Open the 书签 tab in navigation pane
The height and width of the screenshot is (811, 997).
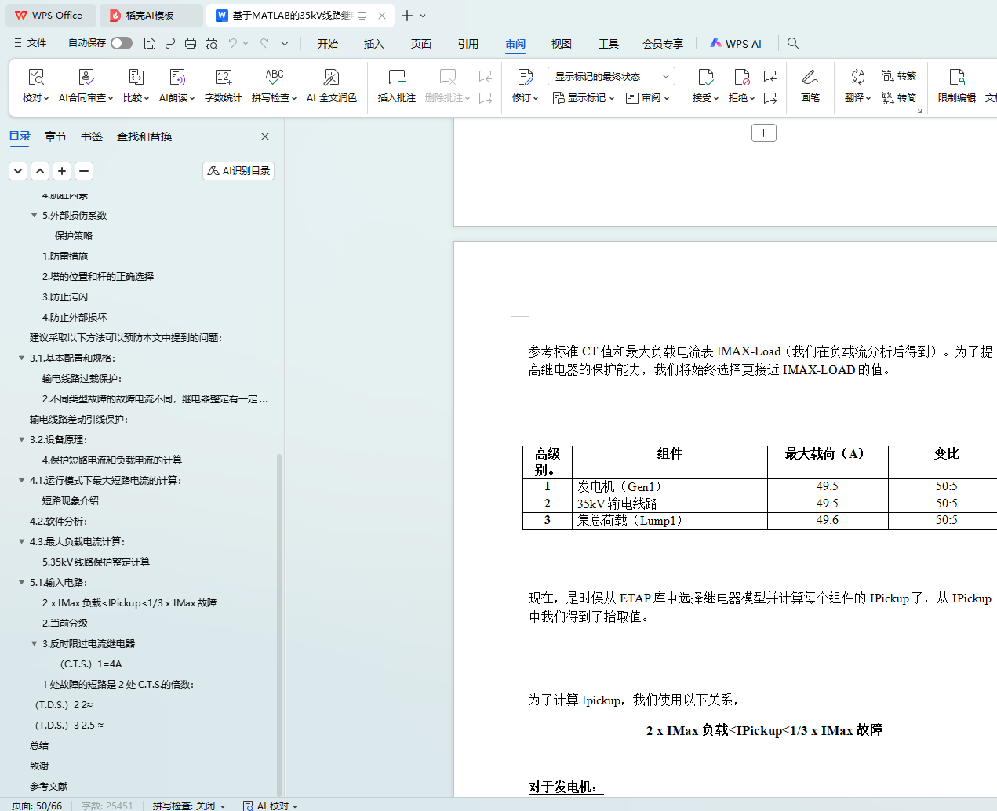(92, 136)
